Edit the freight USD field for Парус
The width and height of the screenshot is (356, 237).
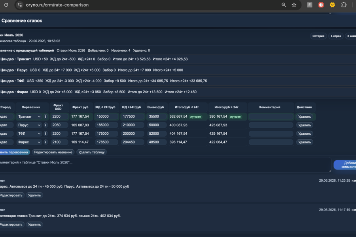point(59,125)
